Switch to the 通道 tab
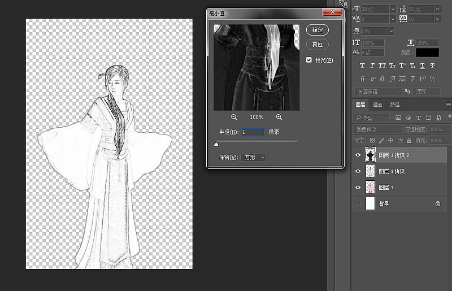The image size is (452, 291). tap(377, 105)
